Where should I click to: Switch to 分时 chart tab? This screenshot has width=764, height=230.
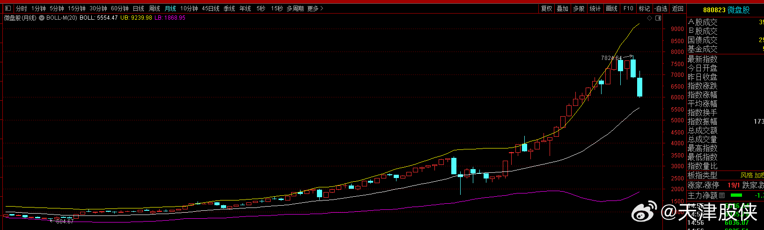point(21,8)
